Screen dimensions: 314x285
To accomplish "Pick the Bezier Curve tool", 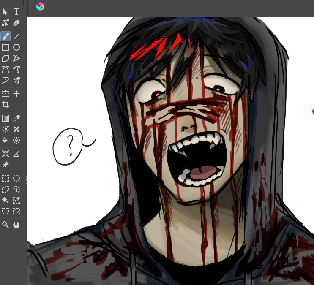I will pos(5,69).
